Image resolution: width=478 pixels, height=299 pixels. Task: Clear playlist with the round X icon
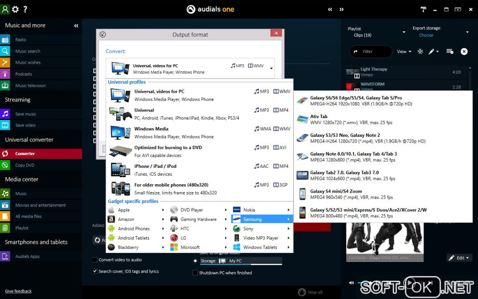tap(464, 52)
